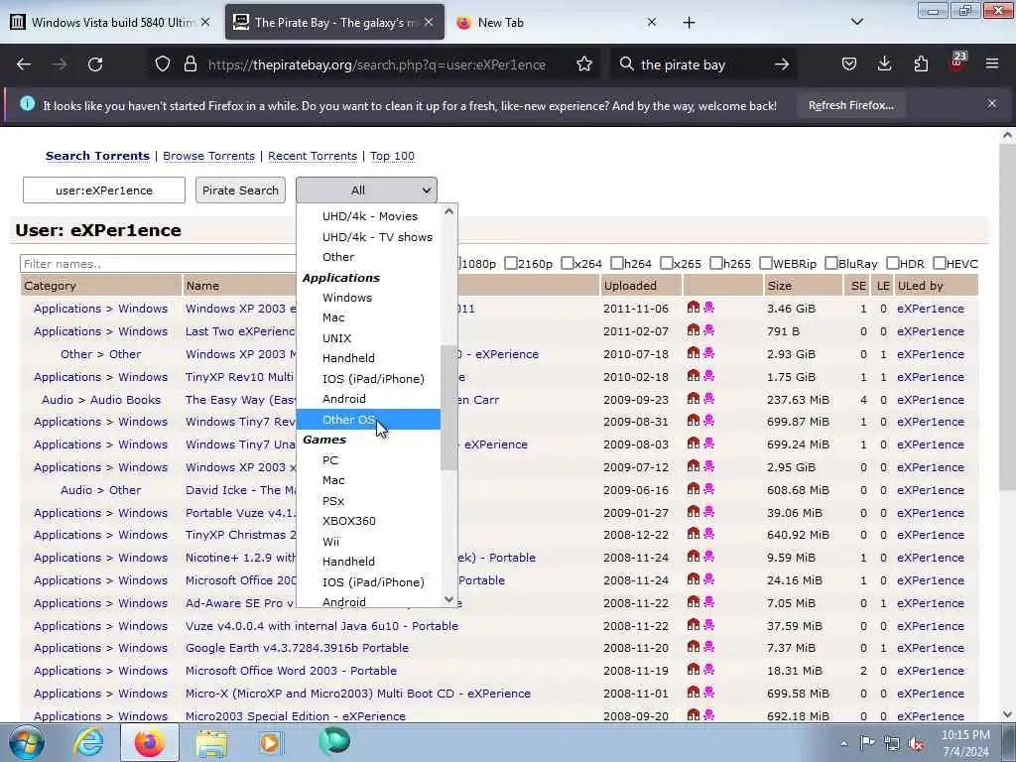Image resolution: width=1016 pixels, height=762 pixels.
Task: Click the user:eXPer1ence search field
Action: point(103,190)
